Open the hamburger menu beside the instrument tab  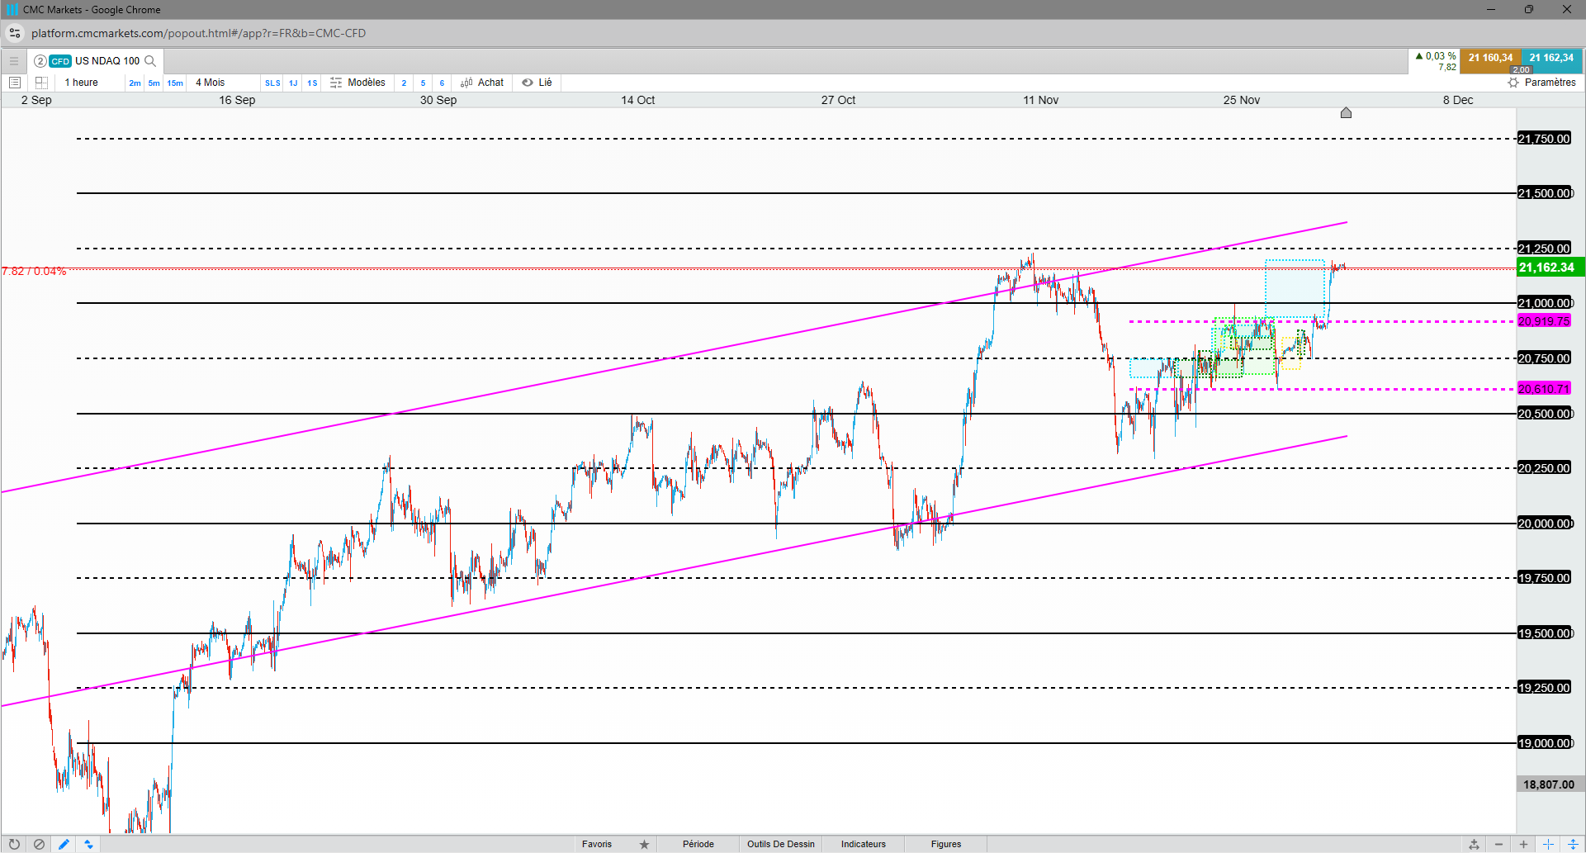pos(14,61)
